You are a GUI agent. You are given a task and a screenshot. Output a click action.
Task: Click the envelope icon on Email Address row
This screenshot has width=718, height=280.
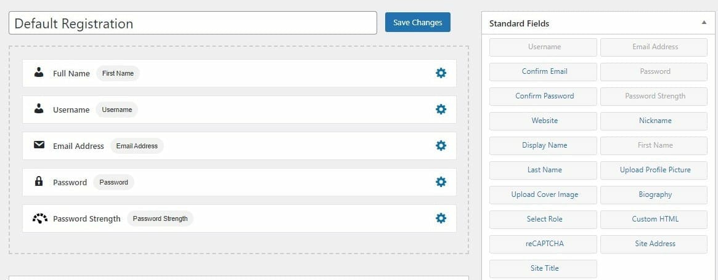(39, 145)
